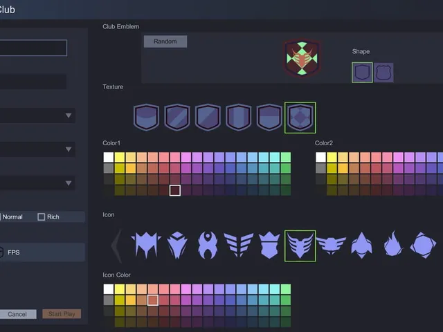The image size is (443, 332).
Task: Pick gray in Color2 palette
Action: coord(320,168)
